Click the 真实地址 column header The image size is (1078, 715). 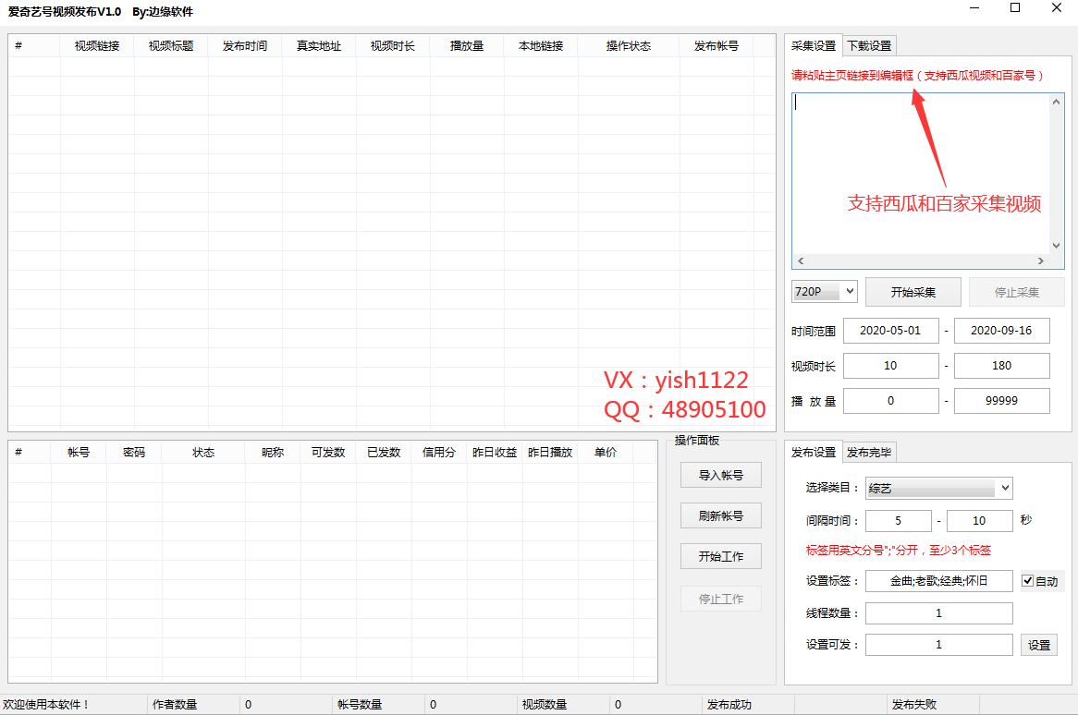point(319,46)
